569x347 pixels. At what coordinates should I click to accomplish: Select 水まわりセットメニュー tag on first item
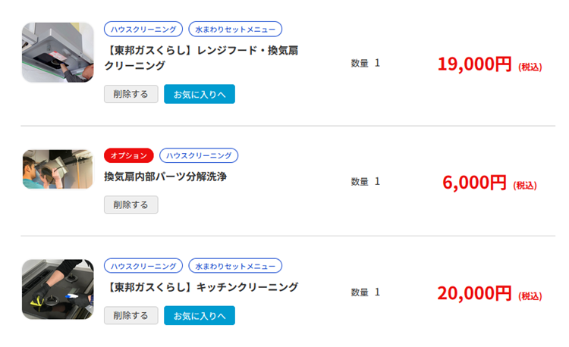(x=235, y=30)
